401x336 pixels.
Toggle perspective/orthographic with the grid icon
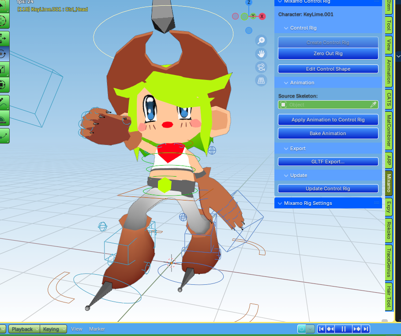(x=262, y=80)
